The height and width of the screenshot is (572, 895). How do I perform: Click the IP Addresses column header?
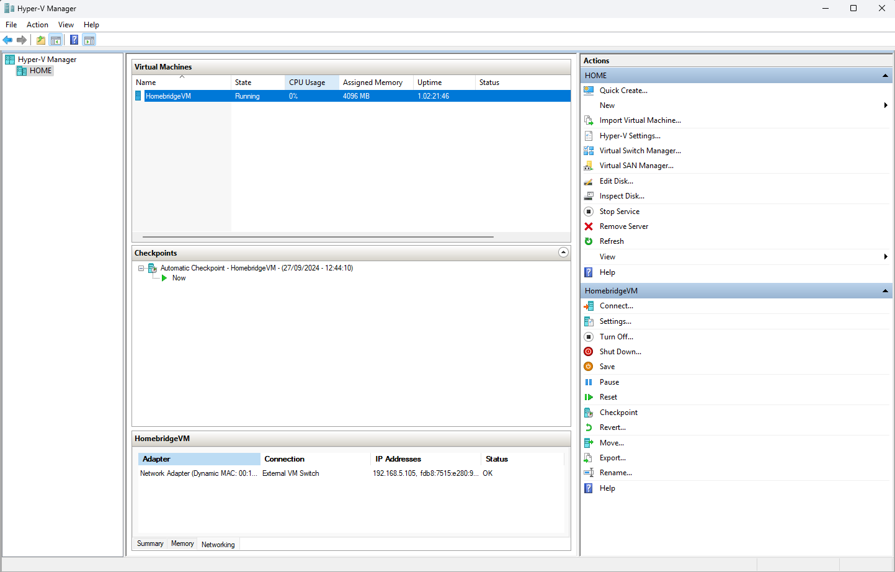[426, 459]
